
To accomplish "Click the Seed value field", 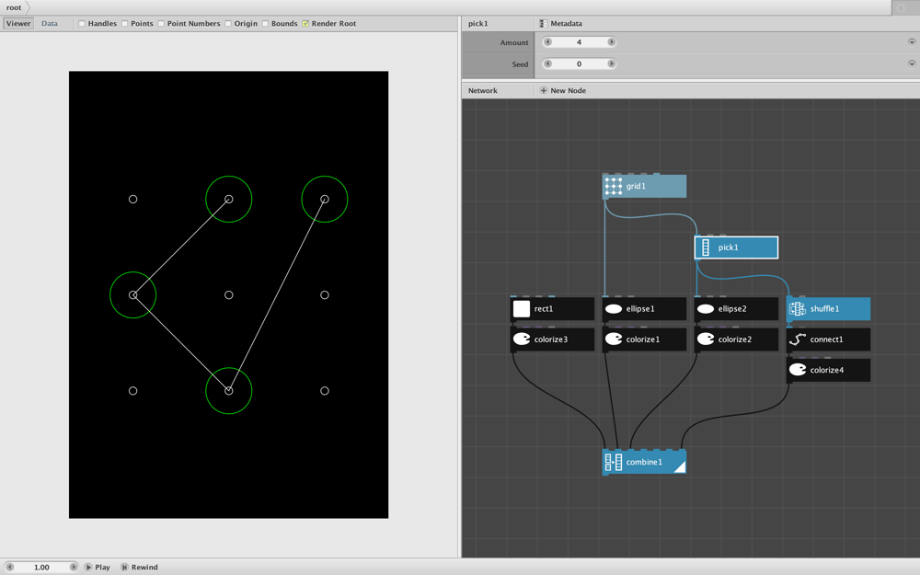I will [579, 64].
